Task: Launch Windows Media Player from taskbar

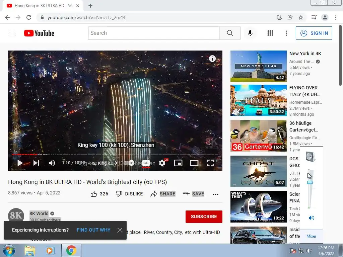Action: pos(50,251)
